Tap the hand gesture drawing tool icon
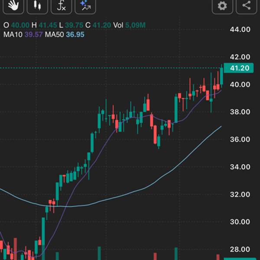The height and width of the screenshot is (260, 260). [x=13, y=6]
